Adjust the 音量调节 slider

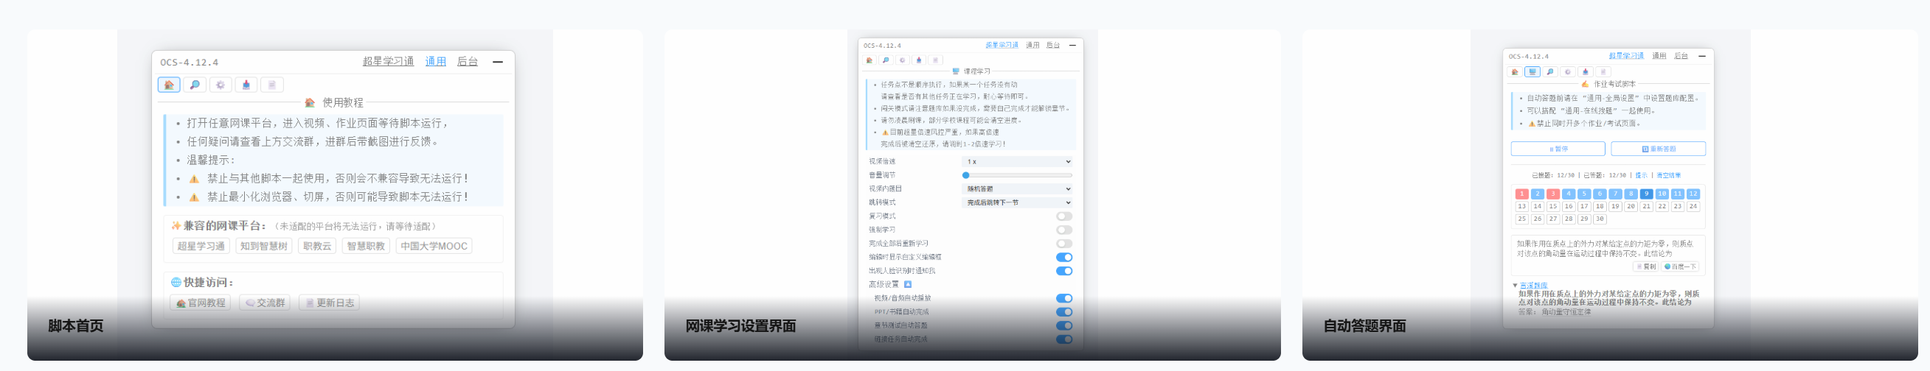[1018, 175]
